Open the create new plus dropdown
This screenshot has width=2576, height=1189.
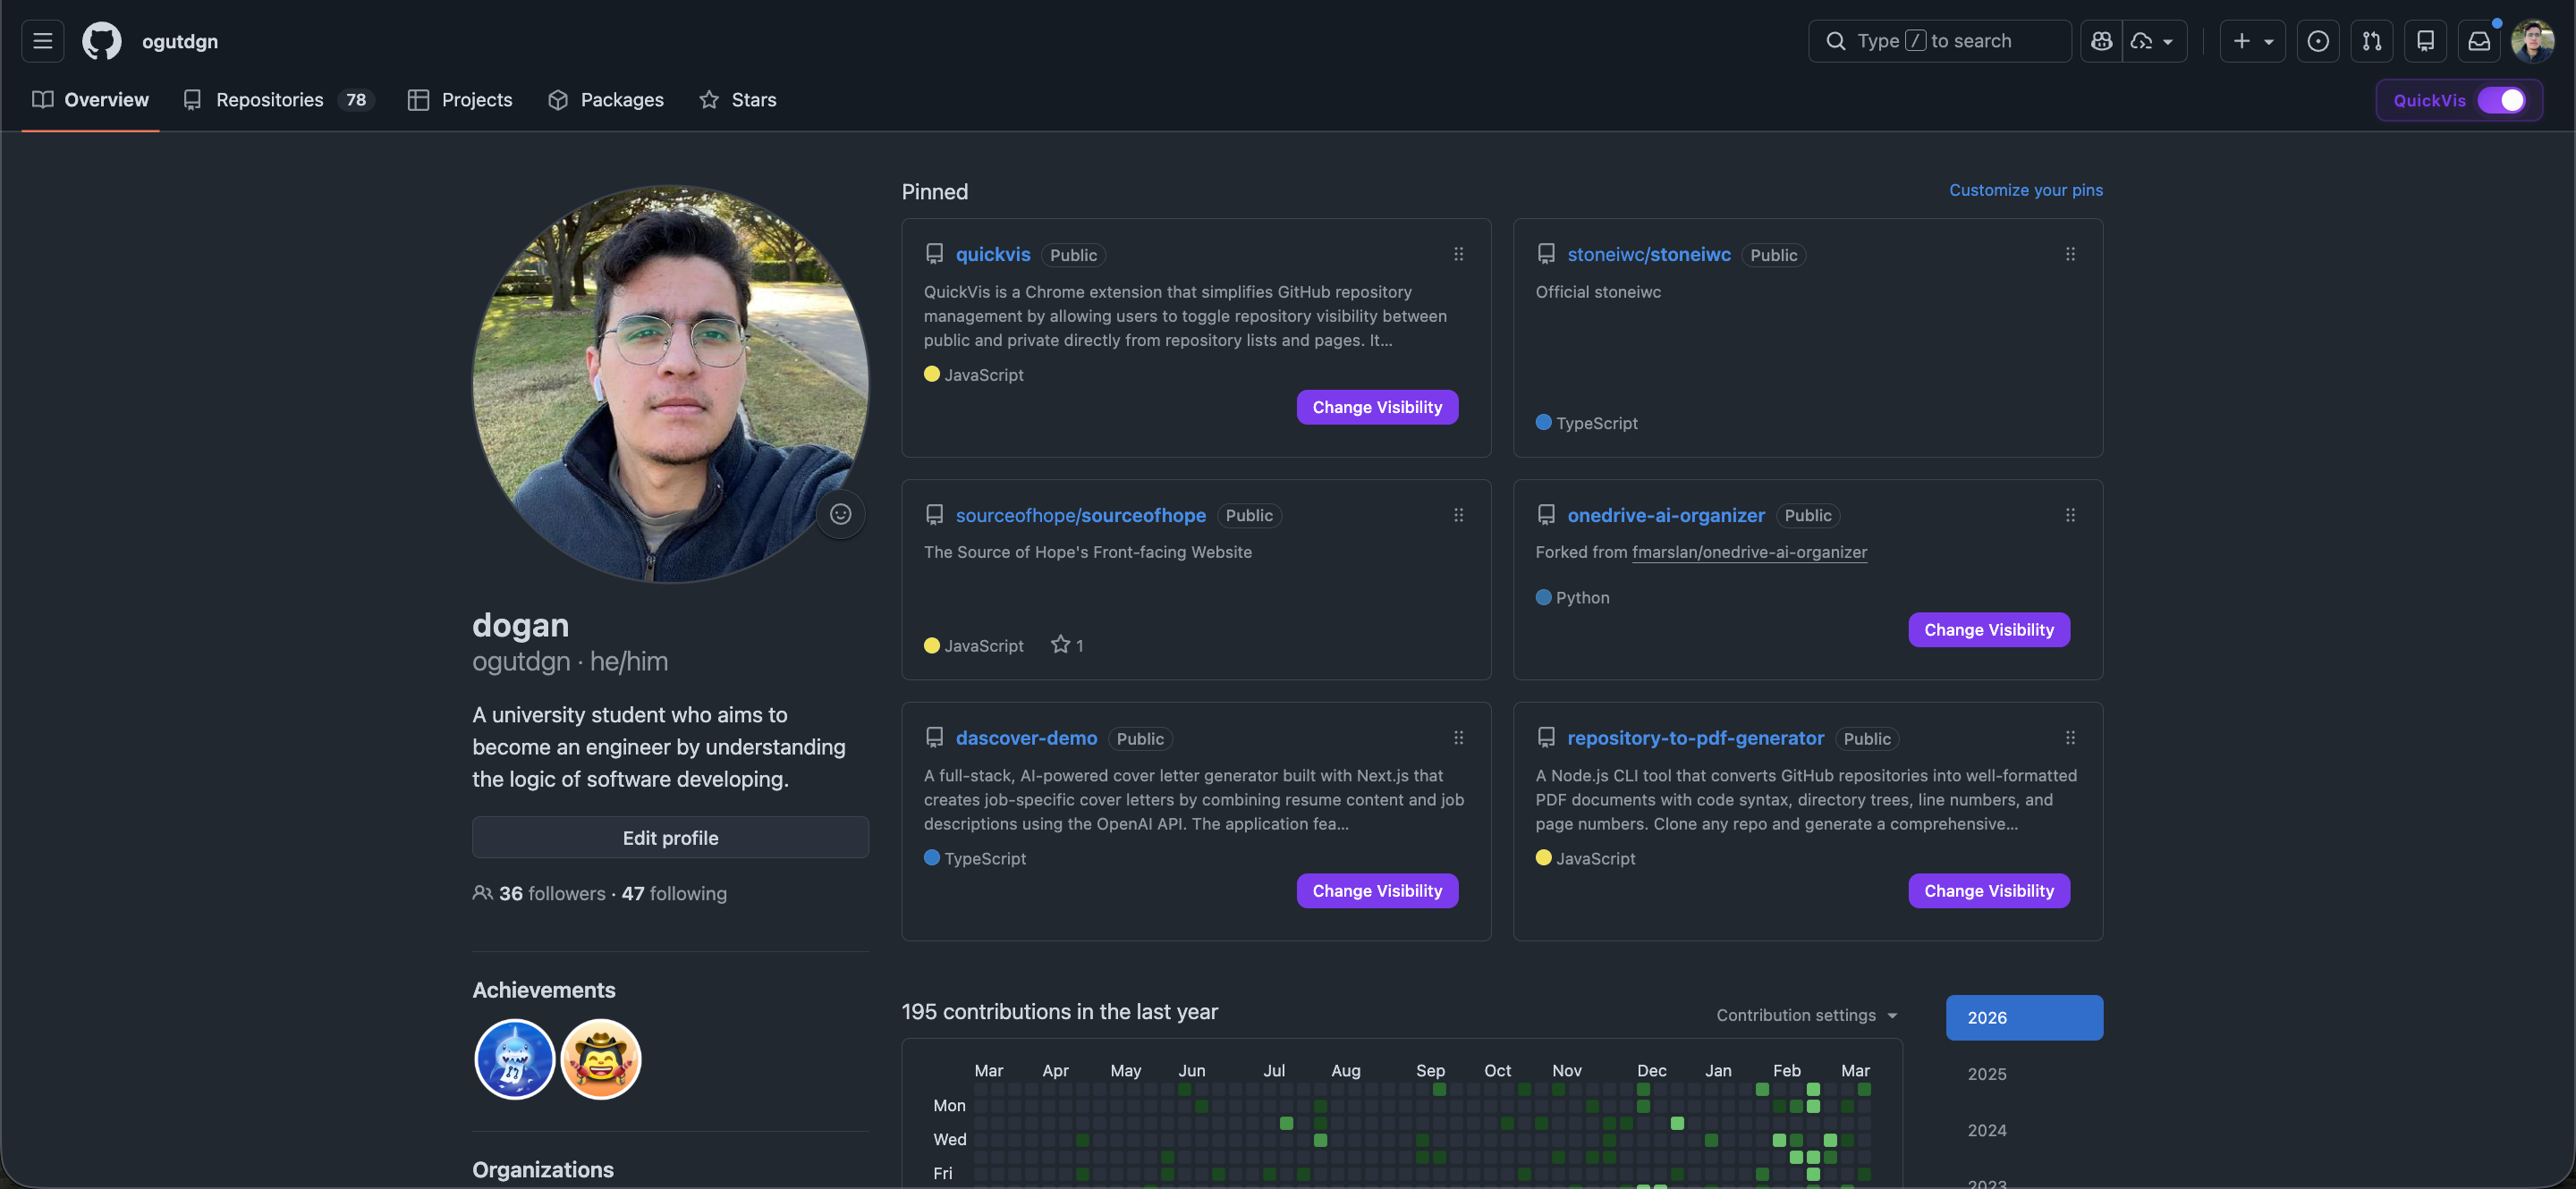[x=2252, y=41]
